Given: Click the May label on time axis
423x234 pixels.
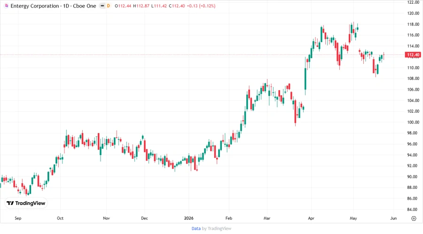Looking at the screenshot, I should (x=353, y=218).
